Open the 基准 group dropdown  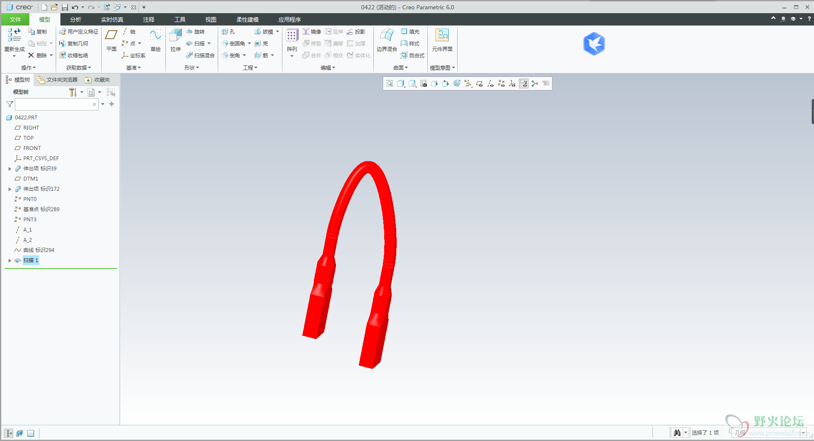[x=134, y=68]
